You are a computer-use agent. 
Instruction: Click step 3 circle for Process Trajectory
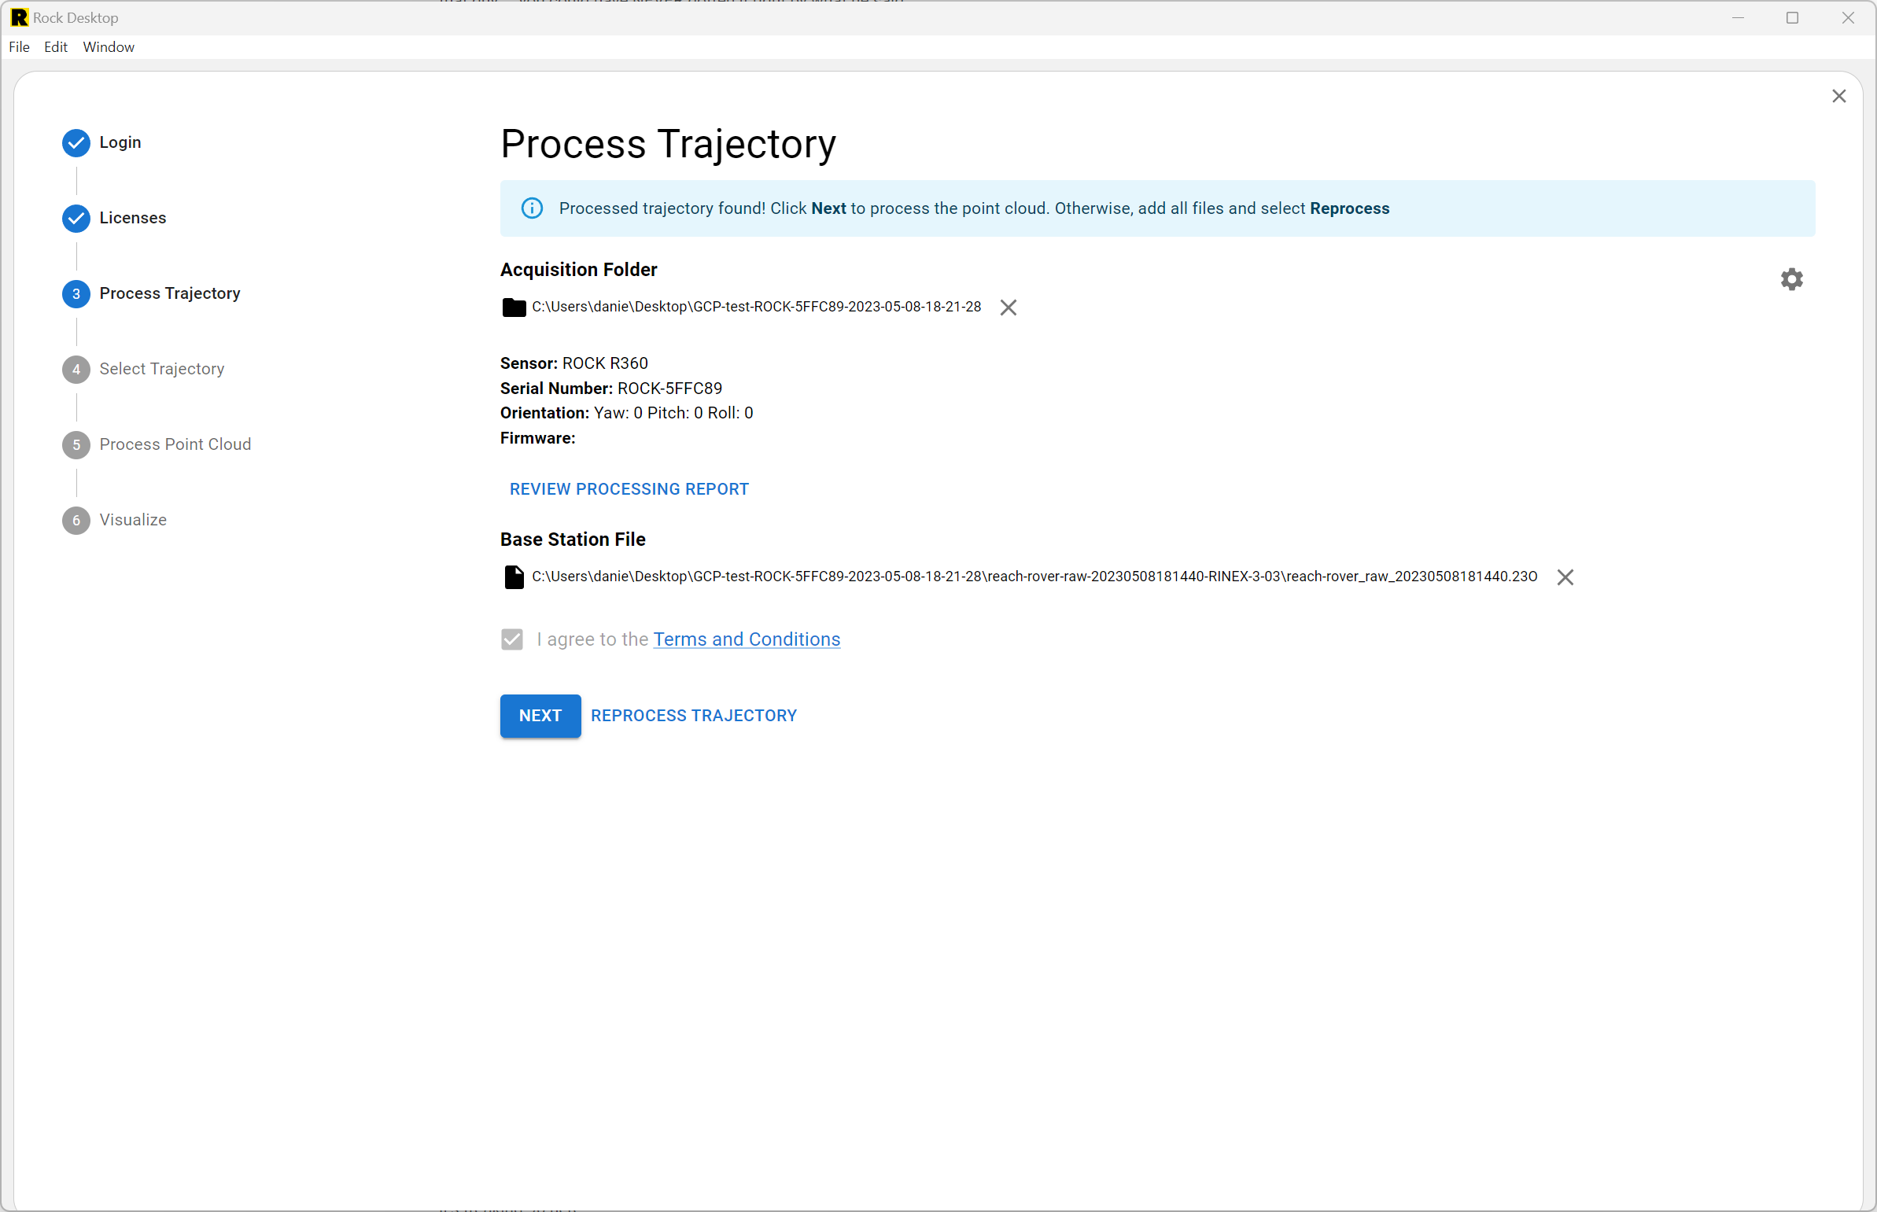pos(76,293)
